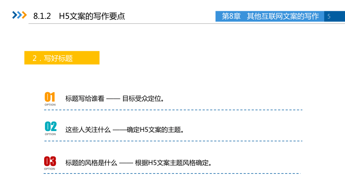The height and width of the screenshot is (194, 345).
Task: Select the text 确定H5文案的主题
Action: coord(154,130)
